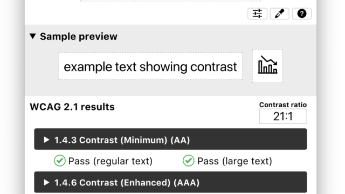
Task: Click the dashed box above the toolbar buttons
Action: click(x=170, y=1)
